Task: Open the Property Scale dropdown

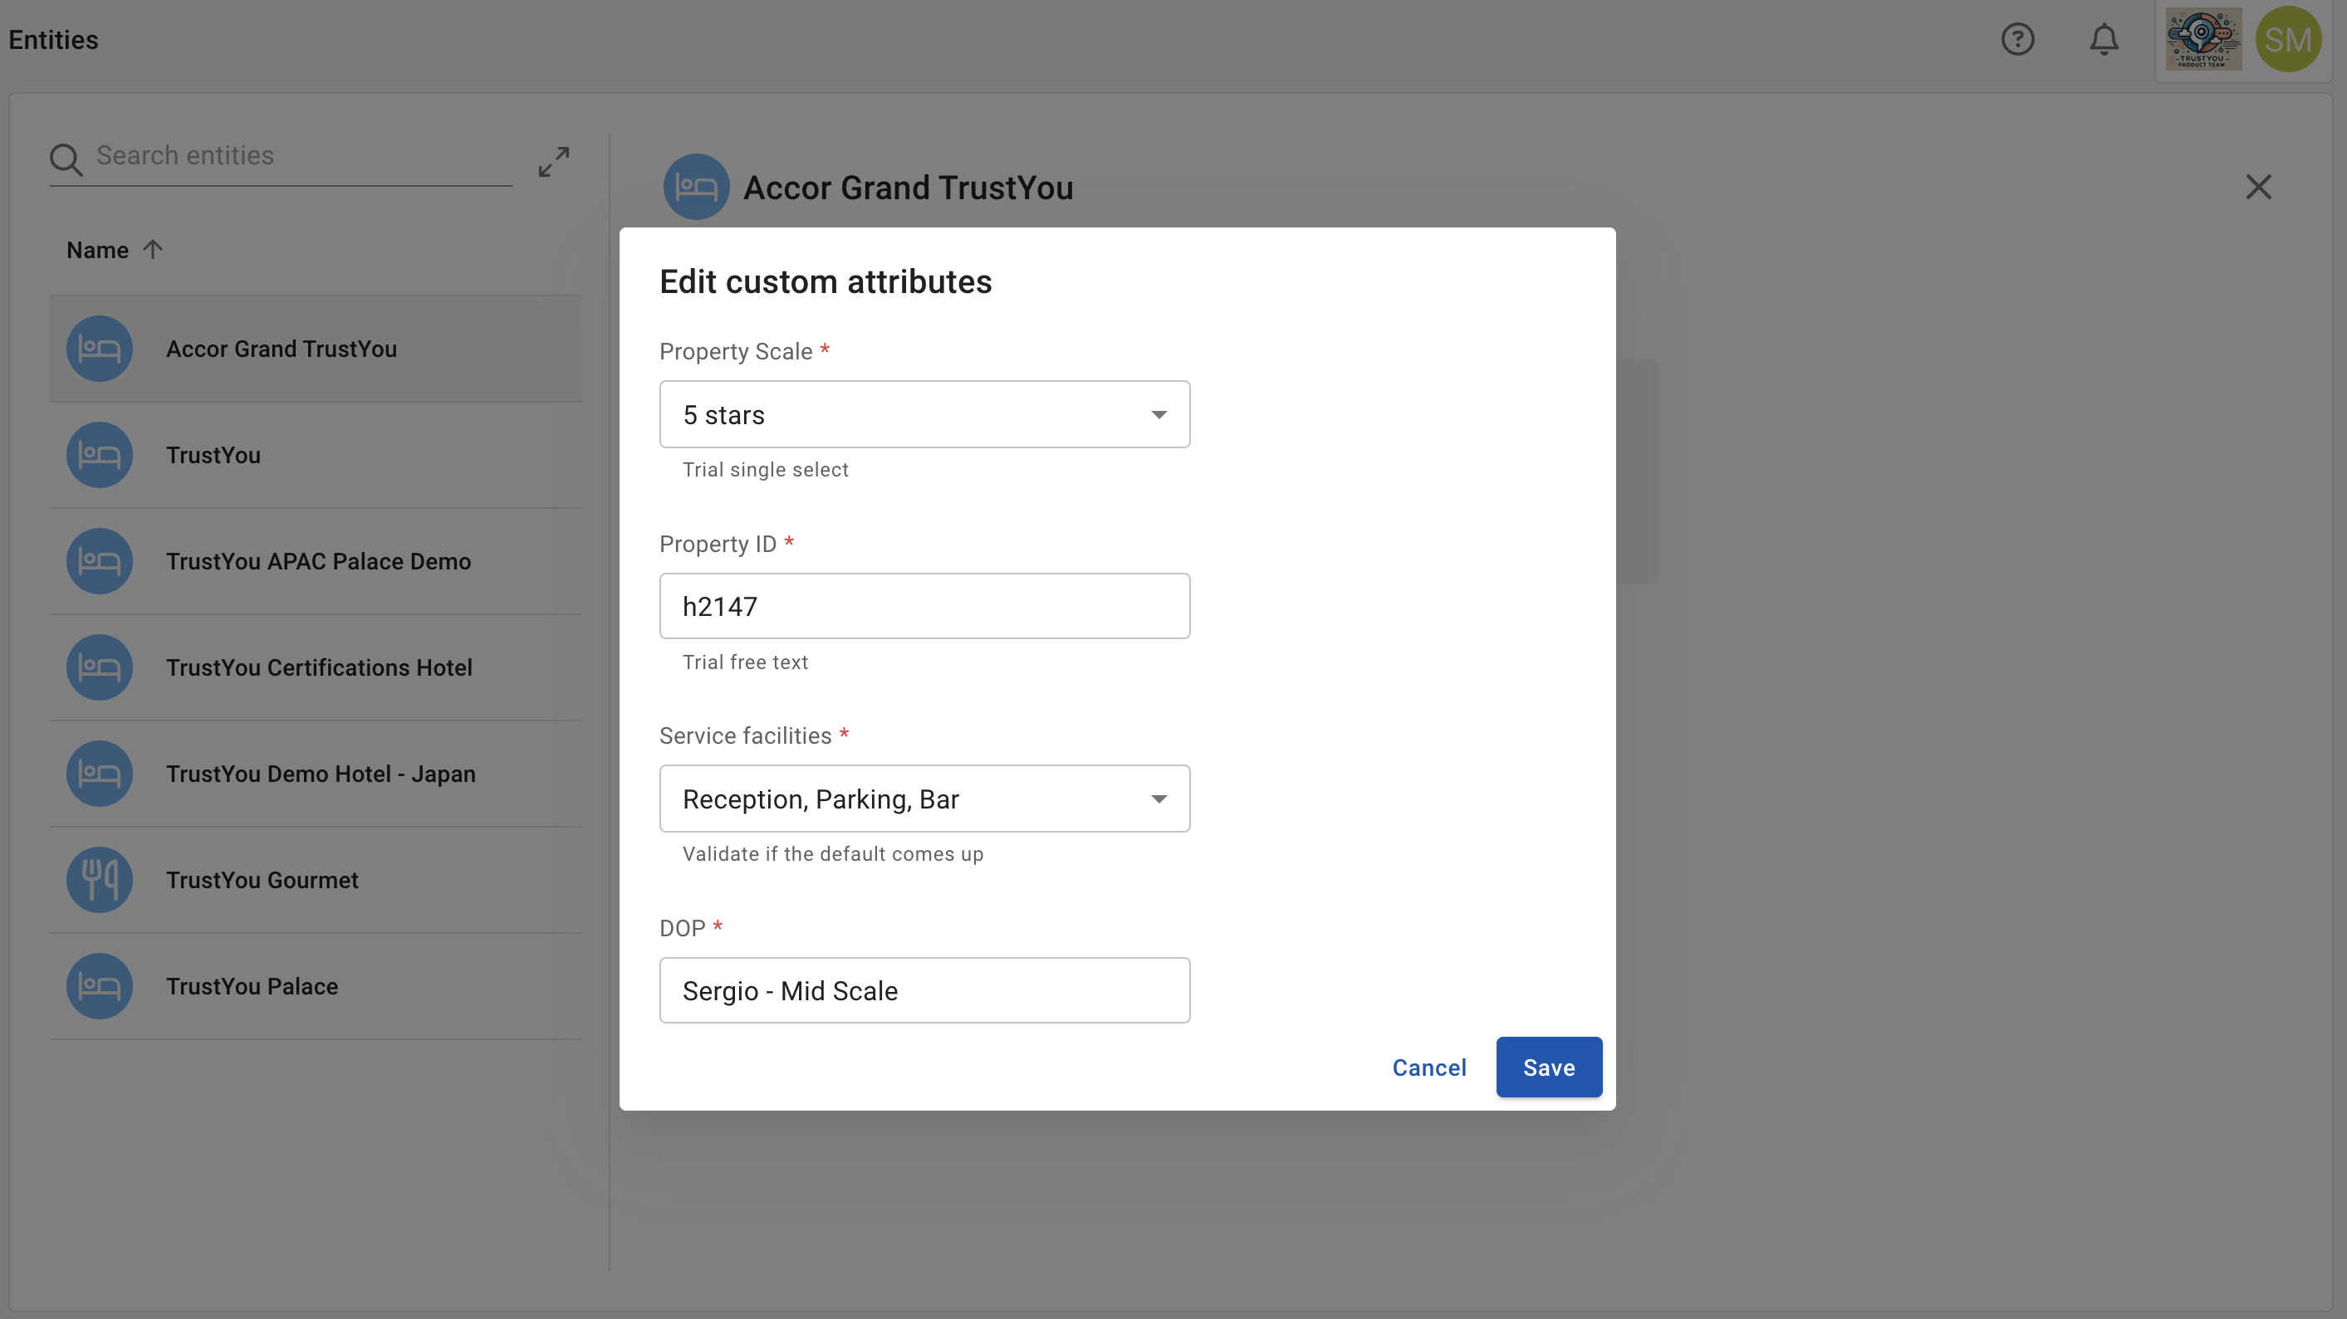Action: (924, 414)
